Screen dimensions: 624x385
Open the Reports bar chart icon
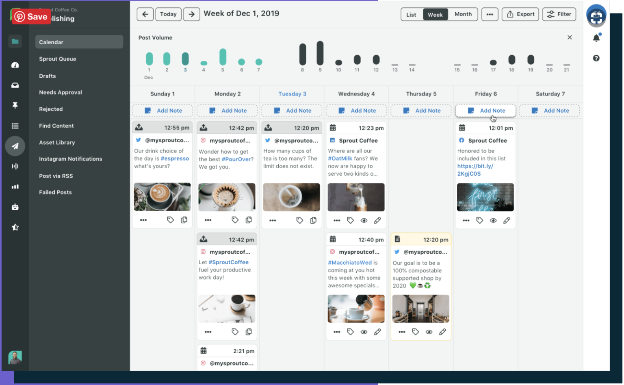pyautogui.click(x=15, y=187)
